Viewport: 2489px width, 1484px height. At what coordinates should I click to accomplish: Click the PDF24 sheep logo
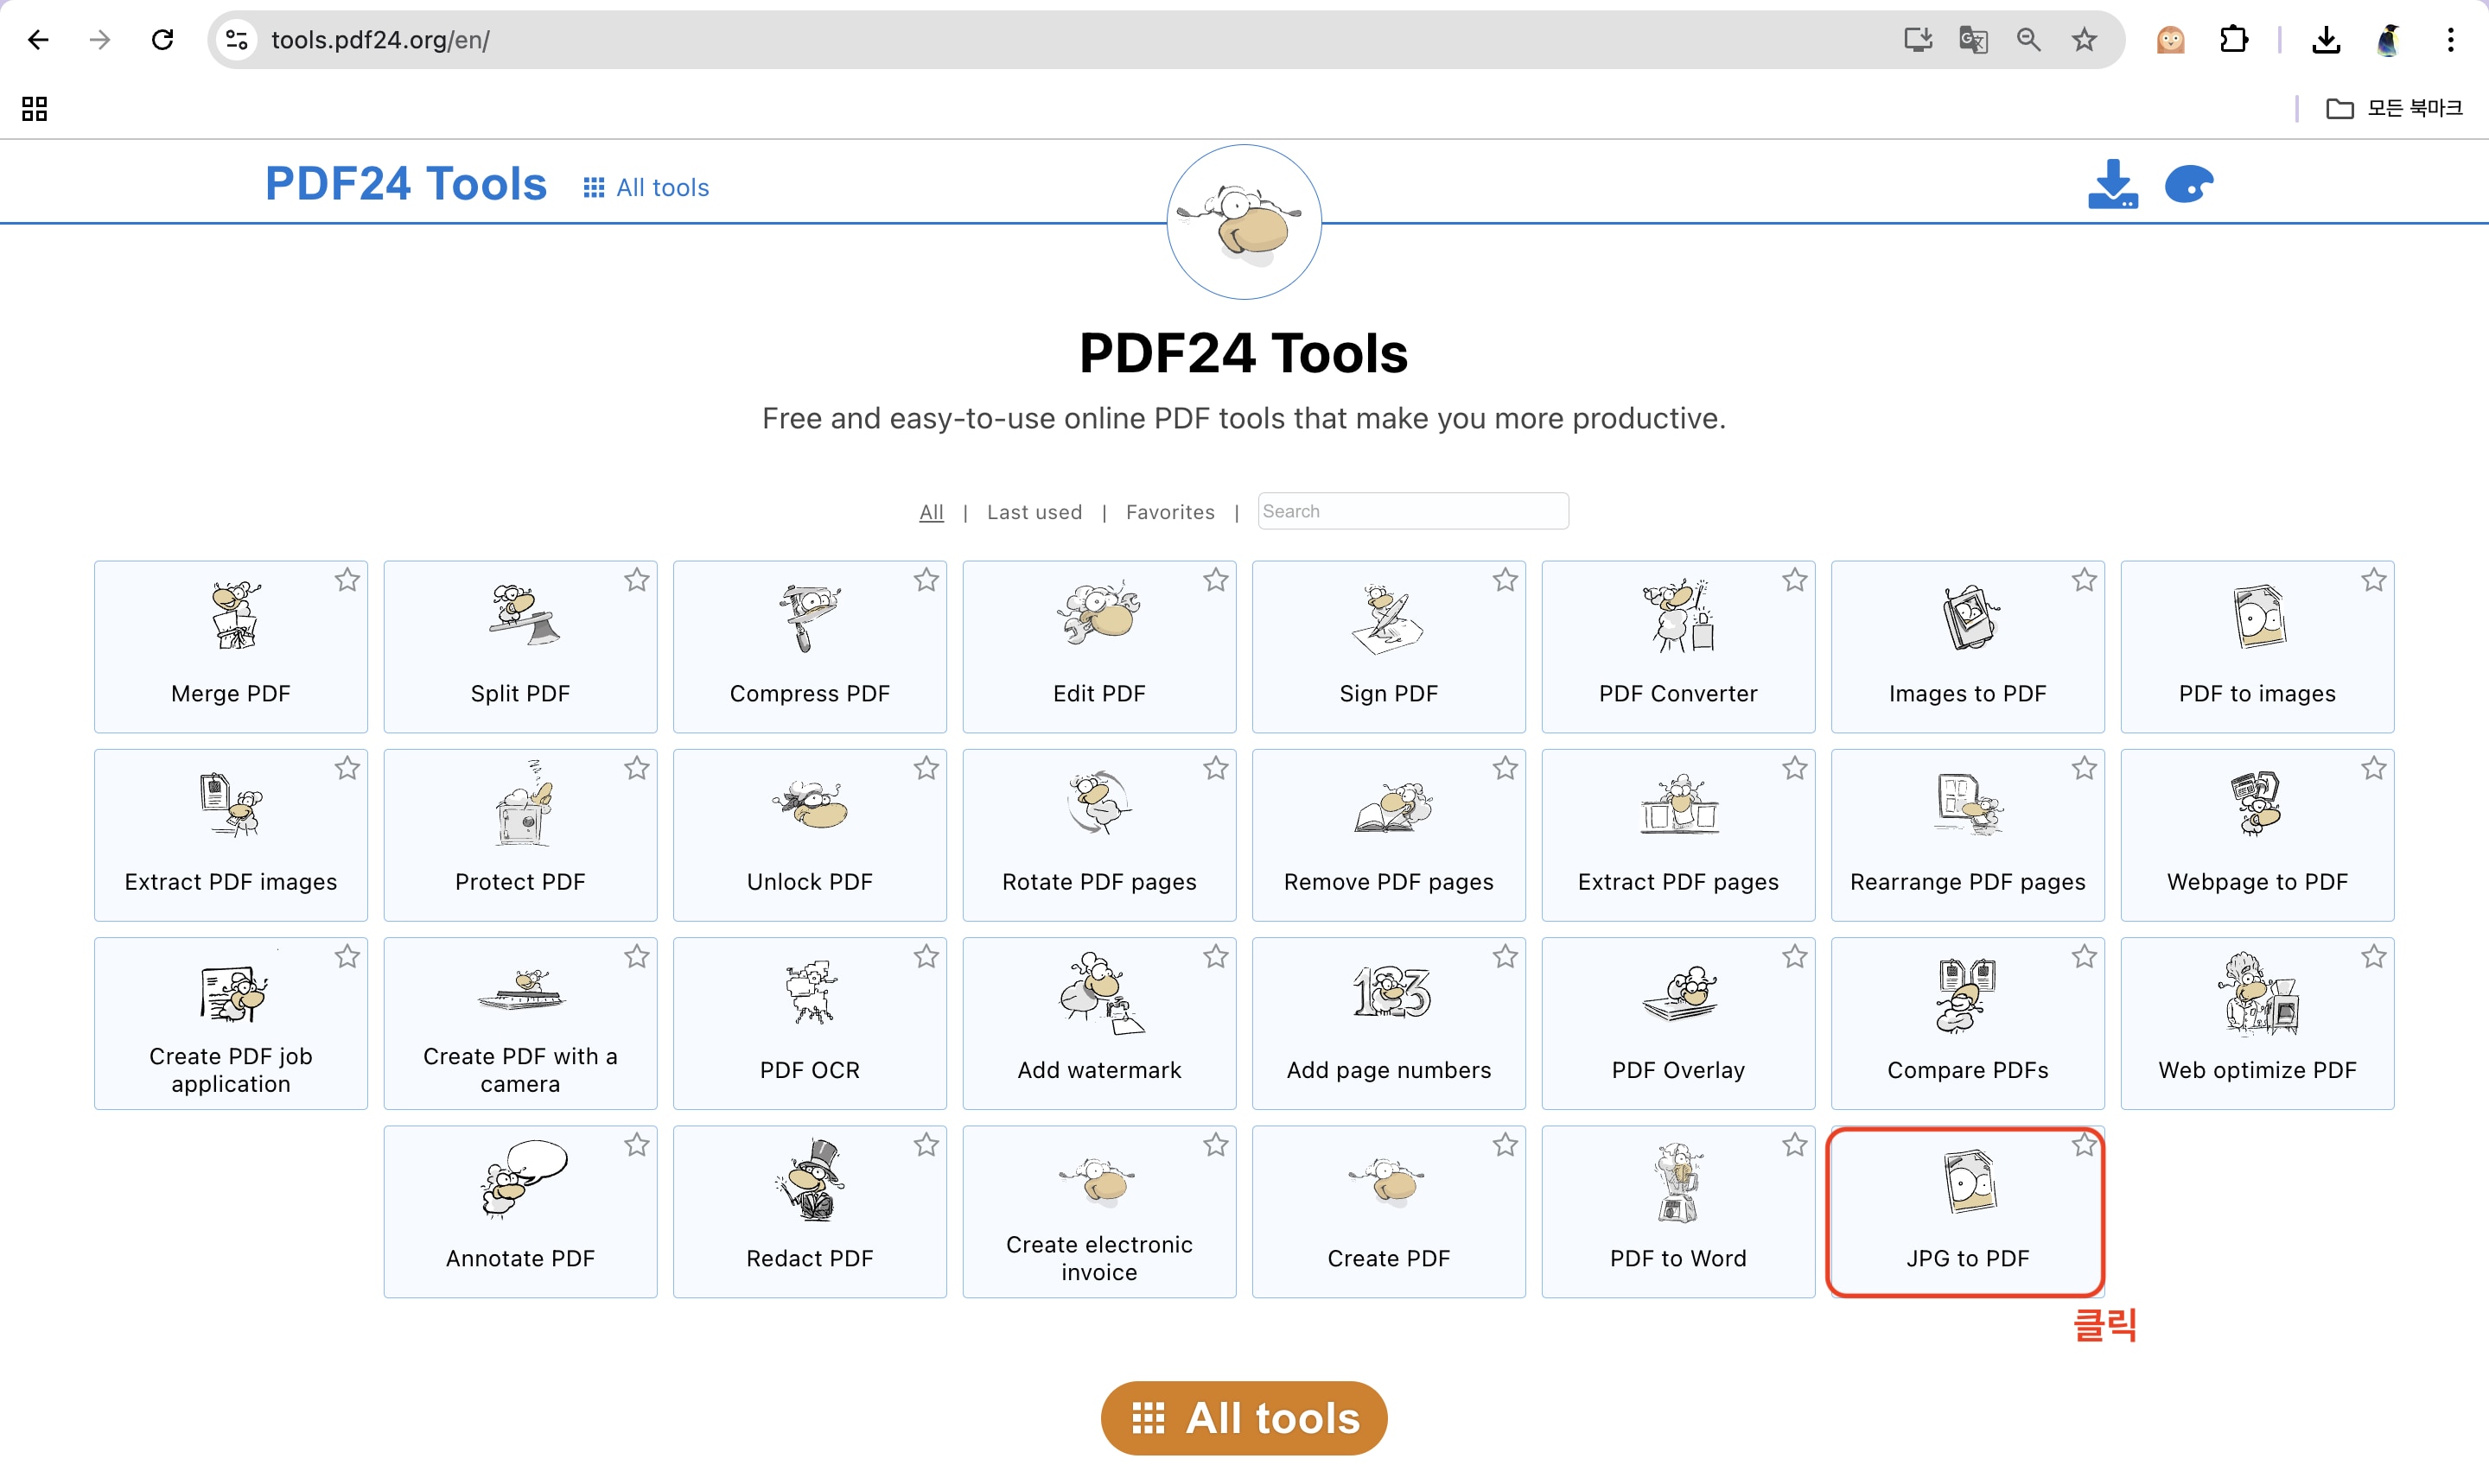pos(1244,222)
